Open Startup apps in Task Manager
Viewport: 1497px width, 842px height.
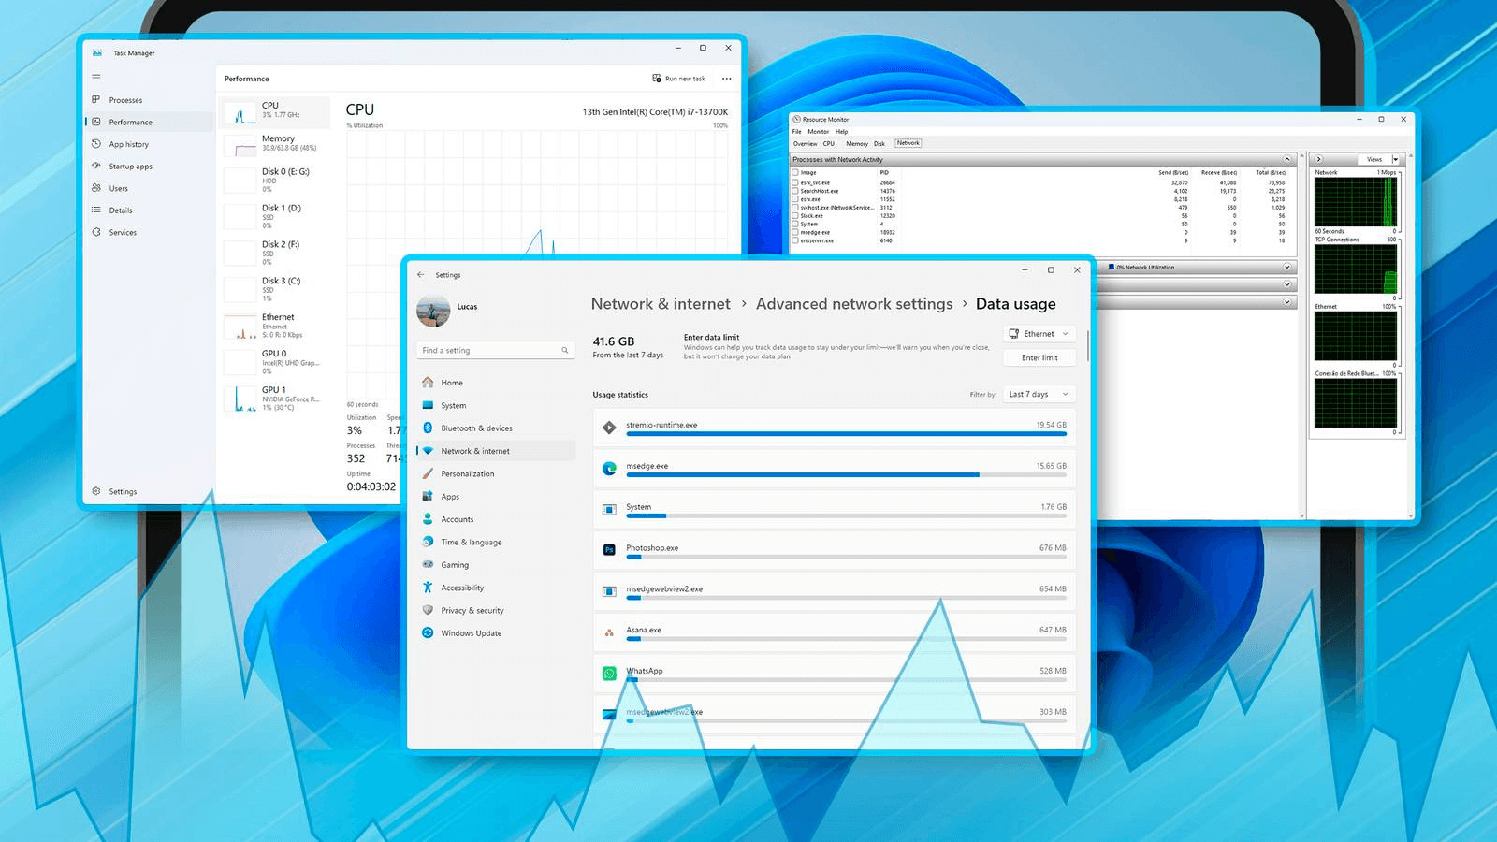tap(131, 166)
